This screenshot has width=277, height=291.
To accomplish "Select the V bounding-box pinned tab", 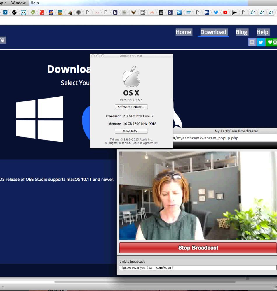I will pos(23,13).
